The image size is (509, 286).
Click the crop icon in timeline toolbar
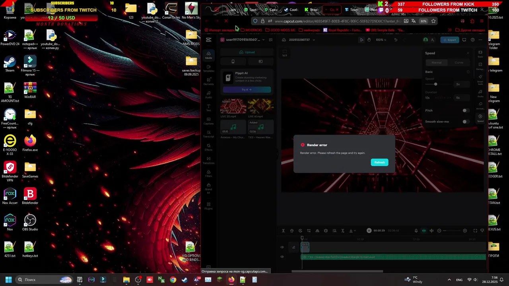click(x=309, y=231)
